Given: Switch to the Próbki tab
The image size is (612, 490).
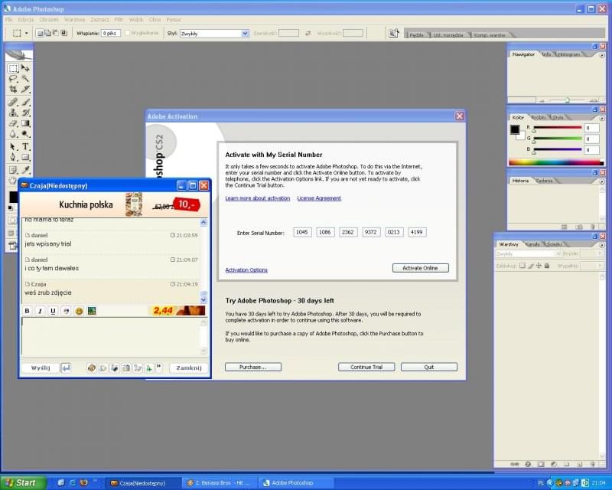Looking at the screenshot, I should click(539, 117).
